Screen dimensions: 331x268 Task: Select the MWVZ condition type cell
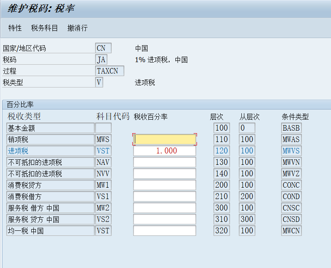[291, 173]
